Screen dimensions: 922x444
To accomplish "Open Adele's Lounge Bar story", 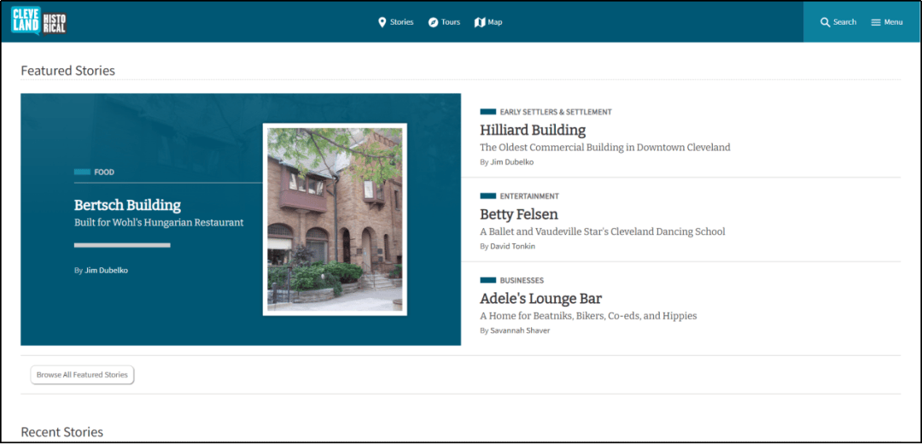I will point(540,299).
